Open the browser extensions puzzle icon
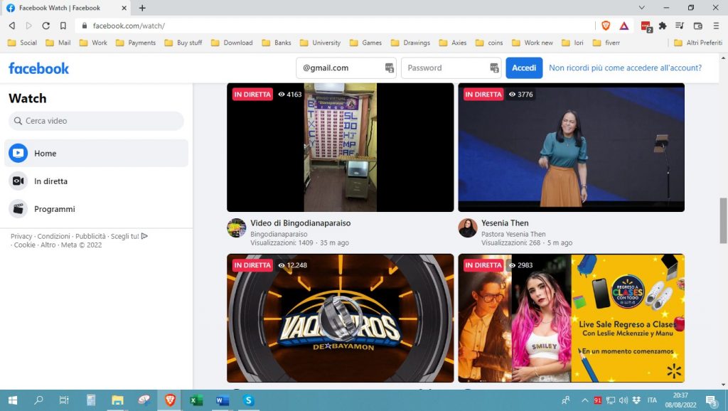 [663, 26]
